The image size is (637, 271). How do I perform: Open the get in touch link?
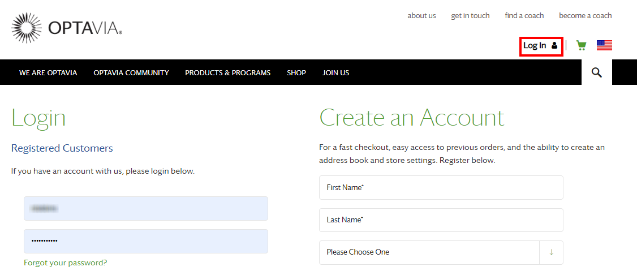coord(470,15)
